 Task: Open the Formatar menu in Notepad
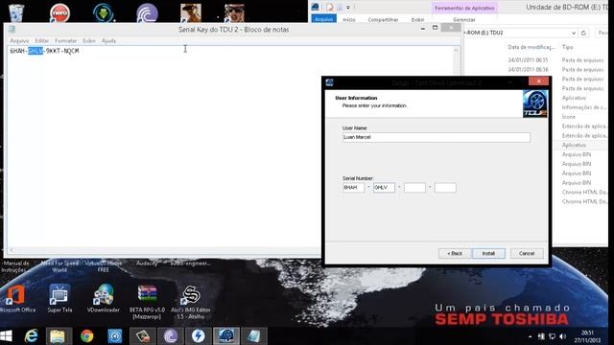(x=65, y=40)
